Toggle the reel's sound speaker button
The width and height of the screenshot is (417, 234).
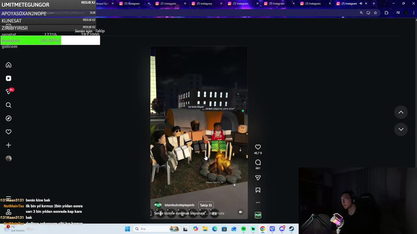[x=240, y=212]
